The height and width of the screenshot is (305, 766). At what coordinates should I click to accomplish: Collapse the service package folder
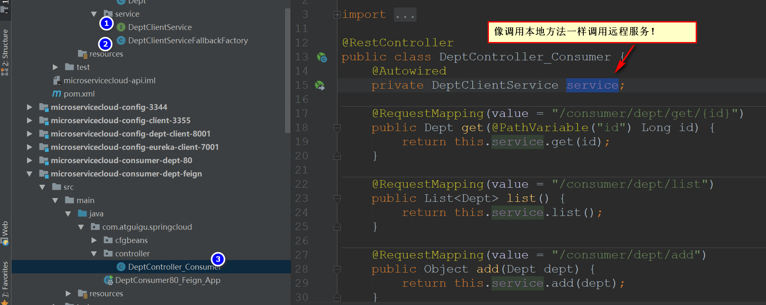94,14
